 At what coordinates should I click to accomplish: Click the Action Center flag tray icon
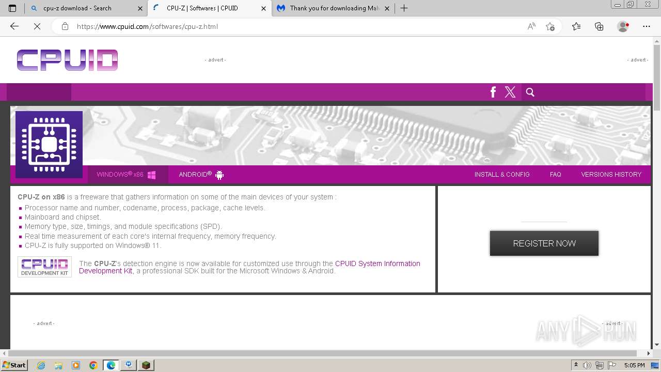coord(611,365)
